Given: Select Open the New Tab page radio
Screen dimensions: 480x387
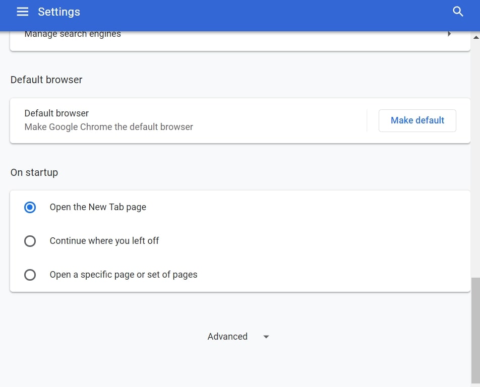Looking at the screenshot, I should 30,208.
